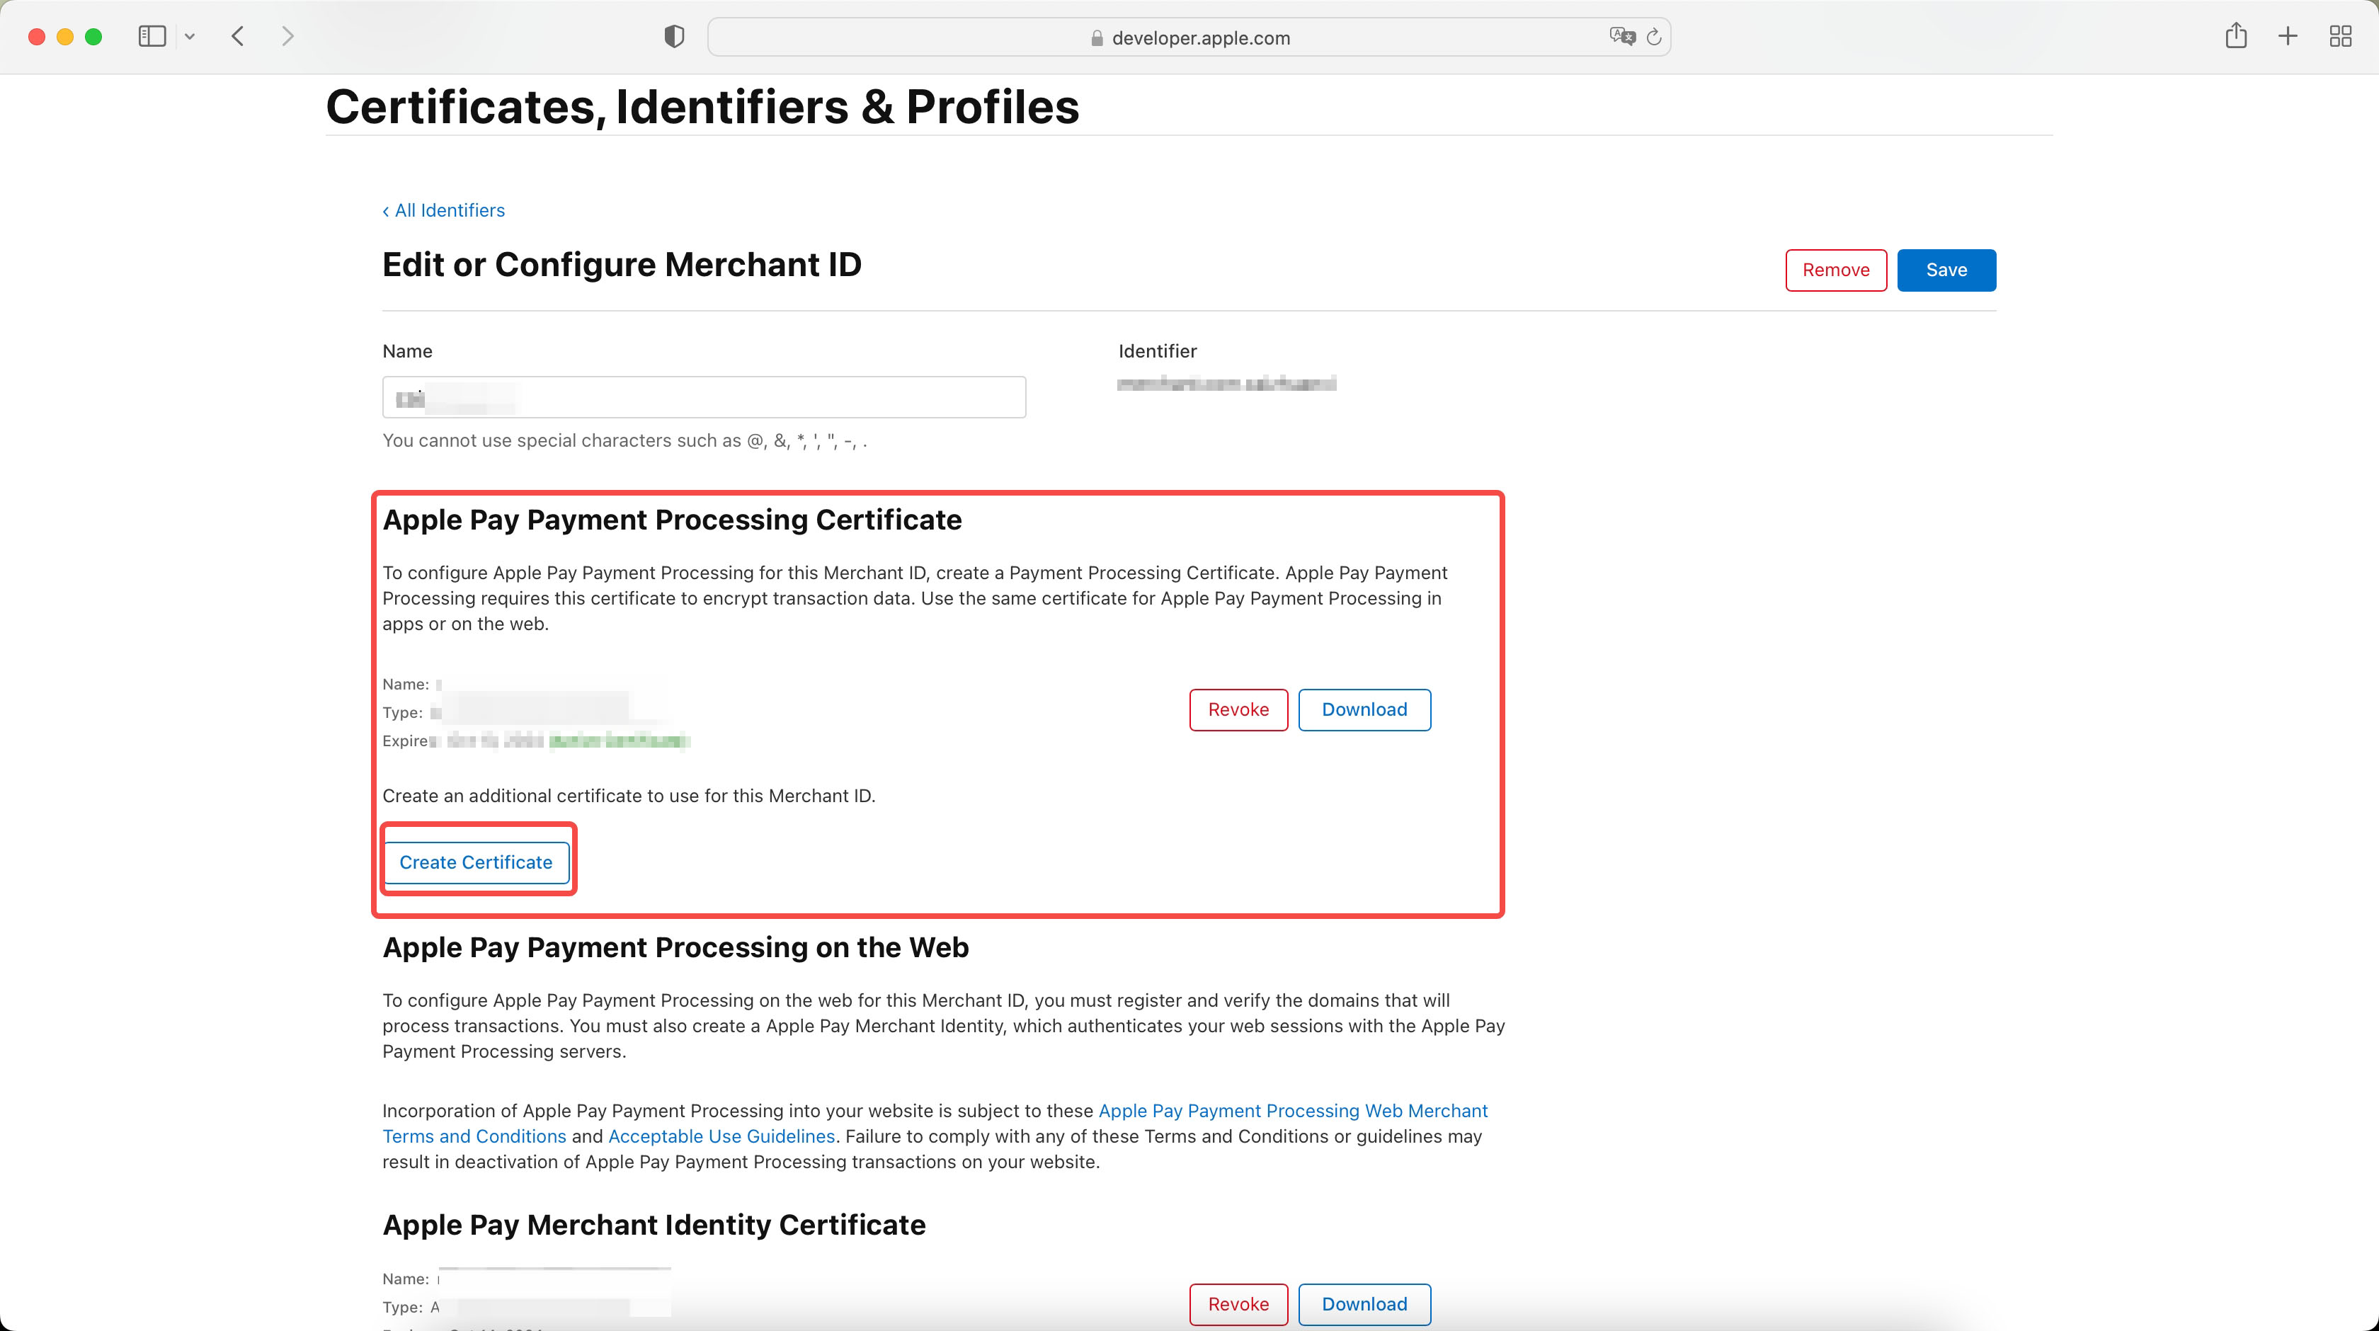
Task: Click the Apple Pay Payment Processing on the Web heading
Action: coord(675,948)
